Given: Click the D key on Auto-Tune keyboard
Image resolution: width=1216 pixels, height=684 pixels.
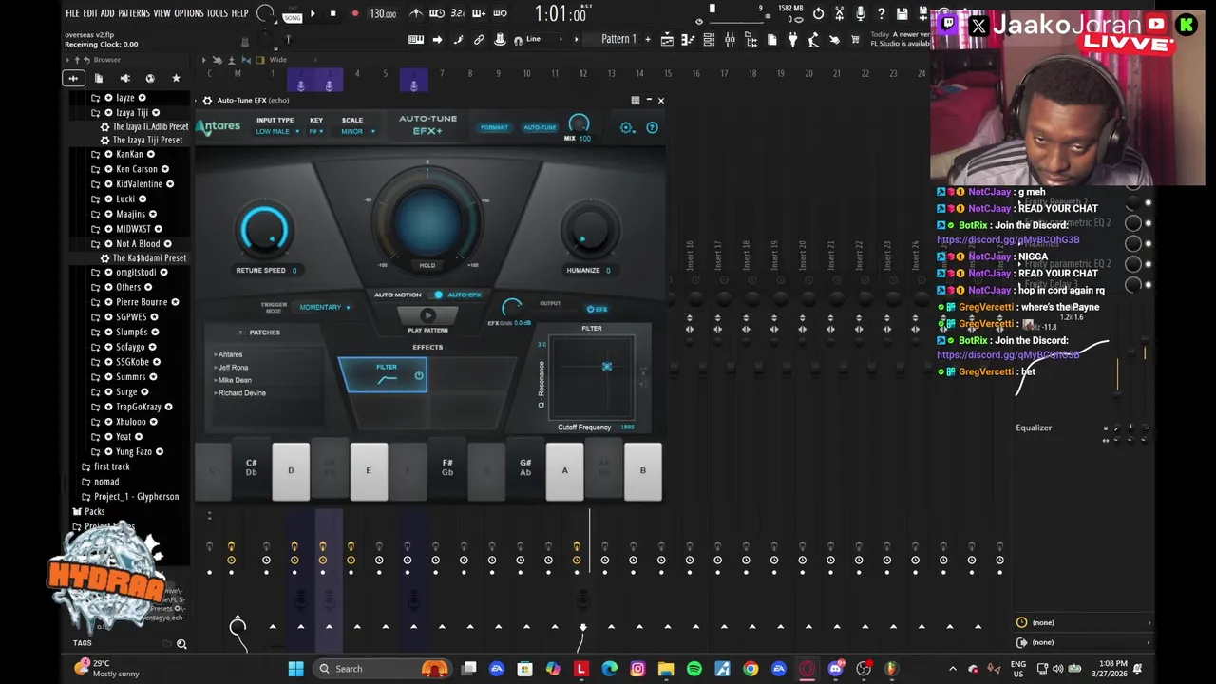Looking at the screenshot, I should pos(291,471).
